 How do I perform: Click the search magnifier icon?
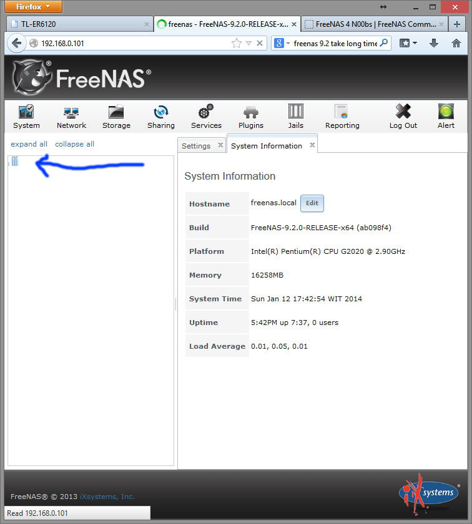[384, 43]
